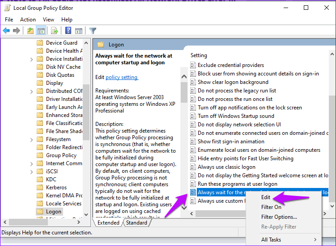Click the Up one level folder icon
336x246 pixels.
(30, 31)
